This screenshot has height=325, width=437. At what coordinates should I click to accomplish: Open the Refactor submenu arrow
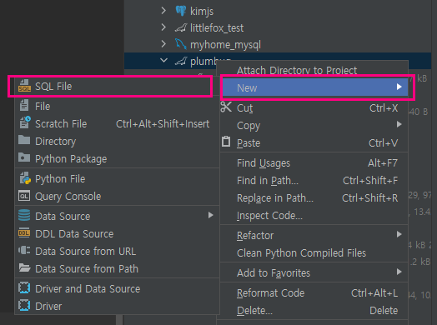click(x=399, y=234)
